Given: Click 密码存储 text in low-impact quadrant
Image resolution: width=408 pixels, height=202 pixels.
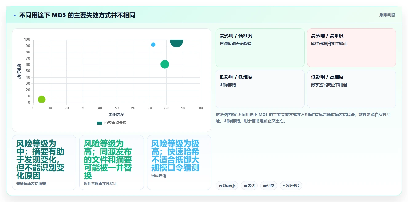Looking at the screenshot, I should [x=228, y=85].
